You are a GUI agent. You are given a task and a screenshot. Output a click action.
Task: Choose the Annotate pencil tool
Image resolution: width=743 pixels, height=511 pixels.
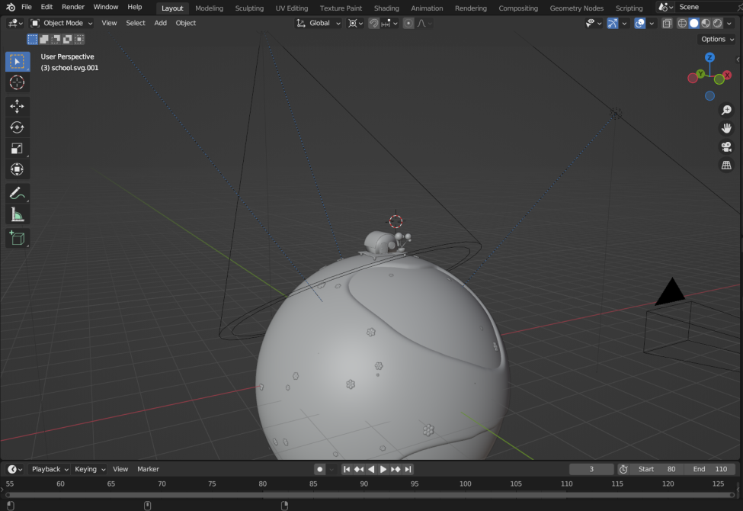click(18, 194)
